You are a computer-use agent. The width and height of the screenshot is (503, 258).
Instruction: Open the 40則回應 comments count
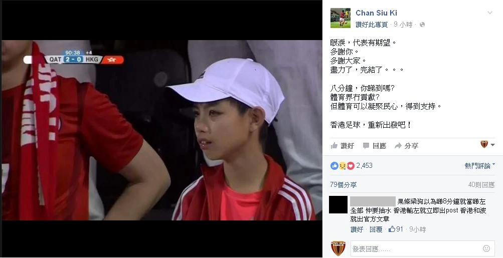click(x=481, y=185)
